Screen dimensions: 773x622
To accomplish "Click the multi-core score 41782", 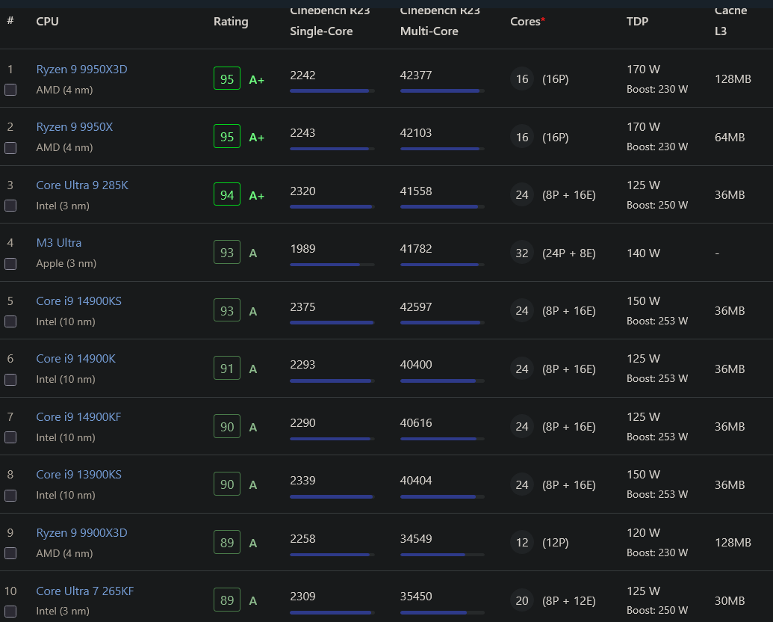I will coord(416,249).
